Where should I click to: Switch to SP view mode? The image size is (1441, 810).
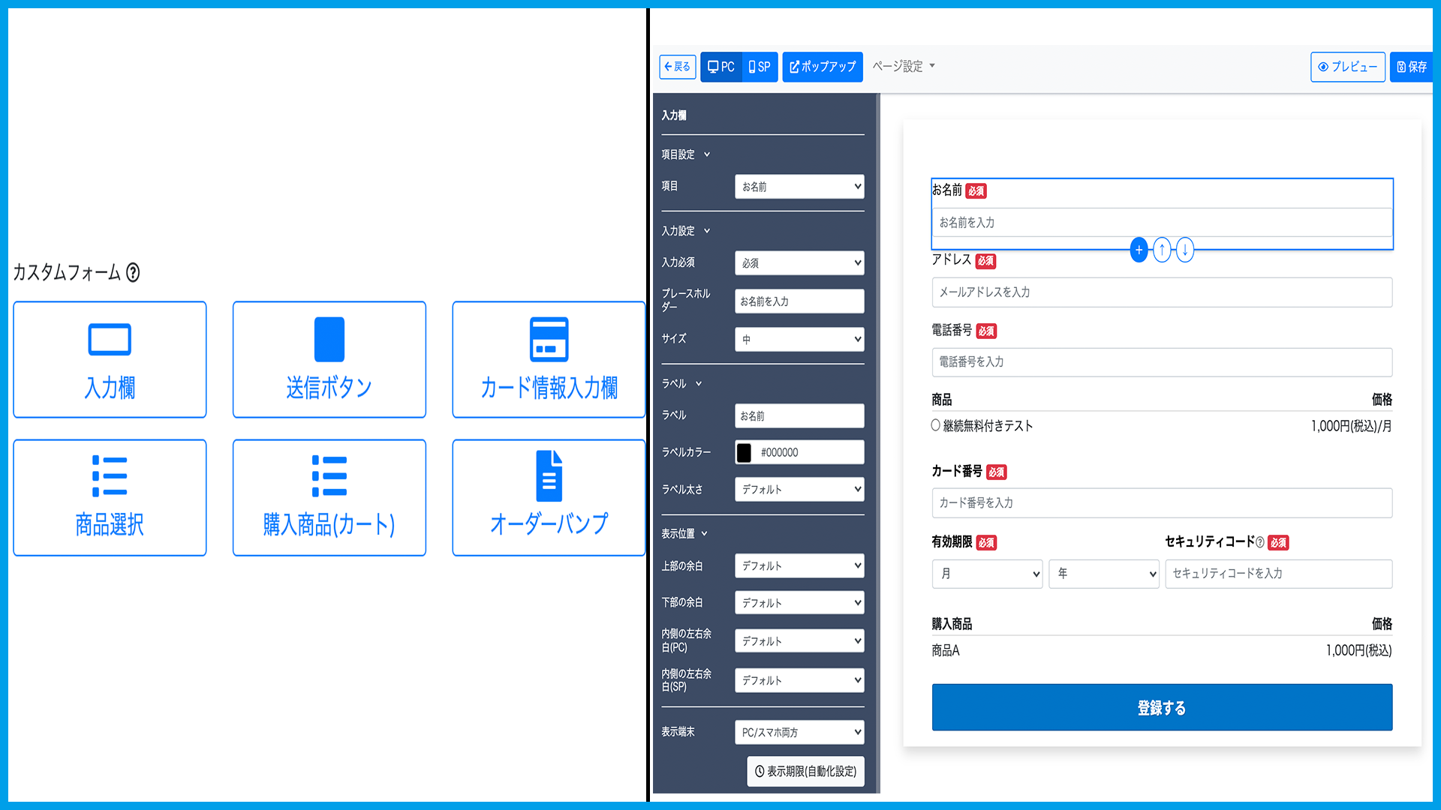(x=760, y=67)
